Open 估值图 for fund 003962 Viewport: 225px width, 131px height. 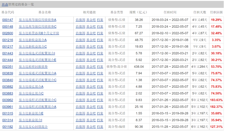(x=80, y=100)
